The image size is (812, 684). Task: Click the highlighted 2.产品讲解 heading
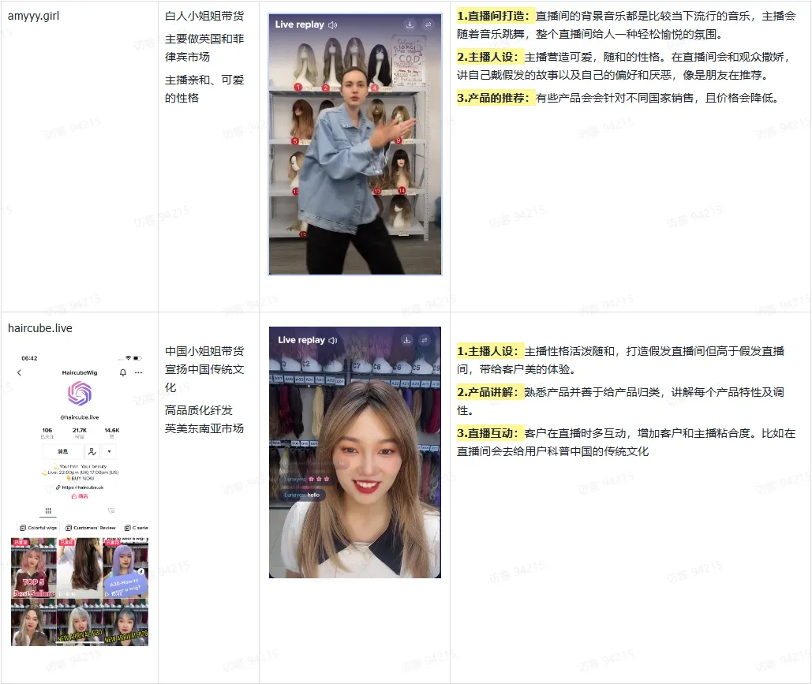(x=490, y=392)
